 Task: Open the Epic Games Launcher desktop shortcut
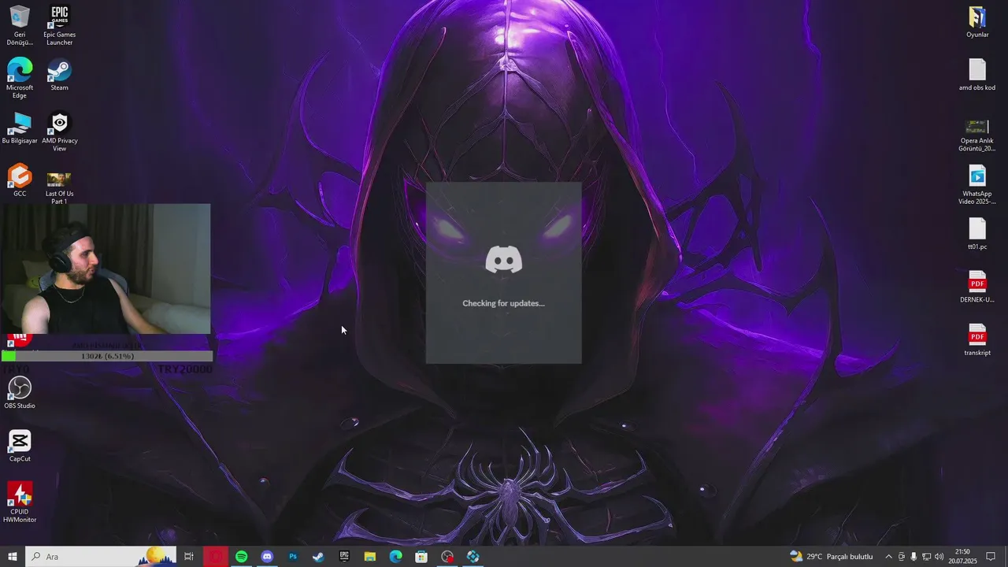(59, 25)
